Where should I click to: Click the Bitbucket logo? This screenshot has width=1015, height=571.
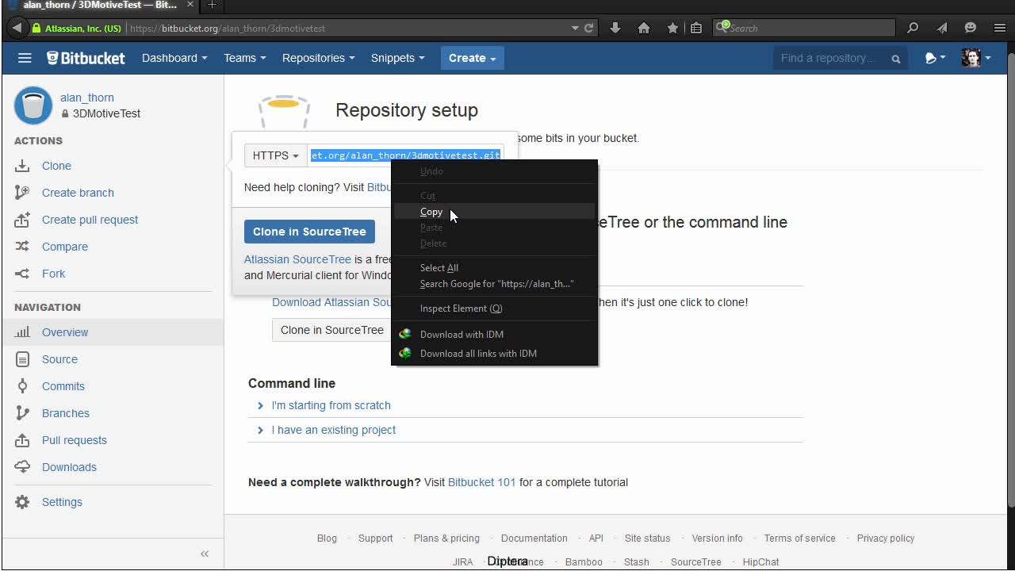tap(86, 58)
